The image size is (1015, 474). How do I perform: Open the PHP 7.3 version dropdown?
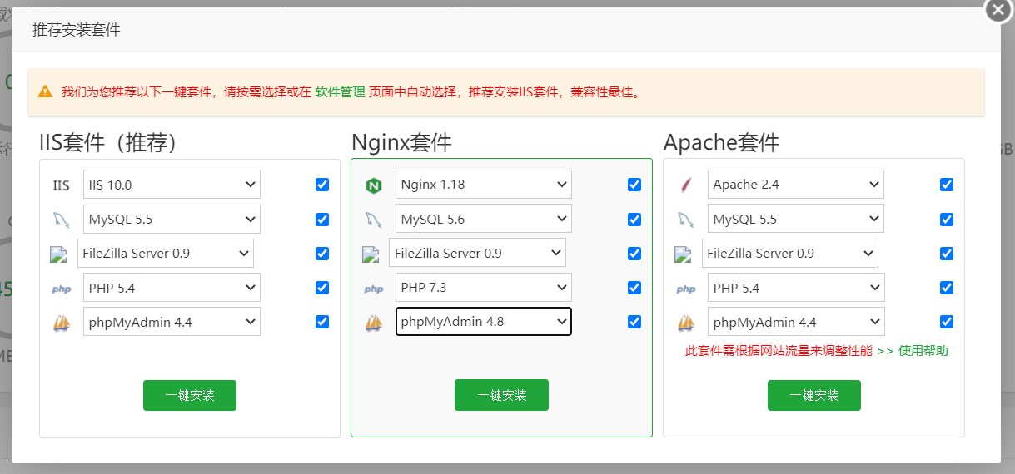484,288
